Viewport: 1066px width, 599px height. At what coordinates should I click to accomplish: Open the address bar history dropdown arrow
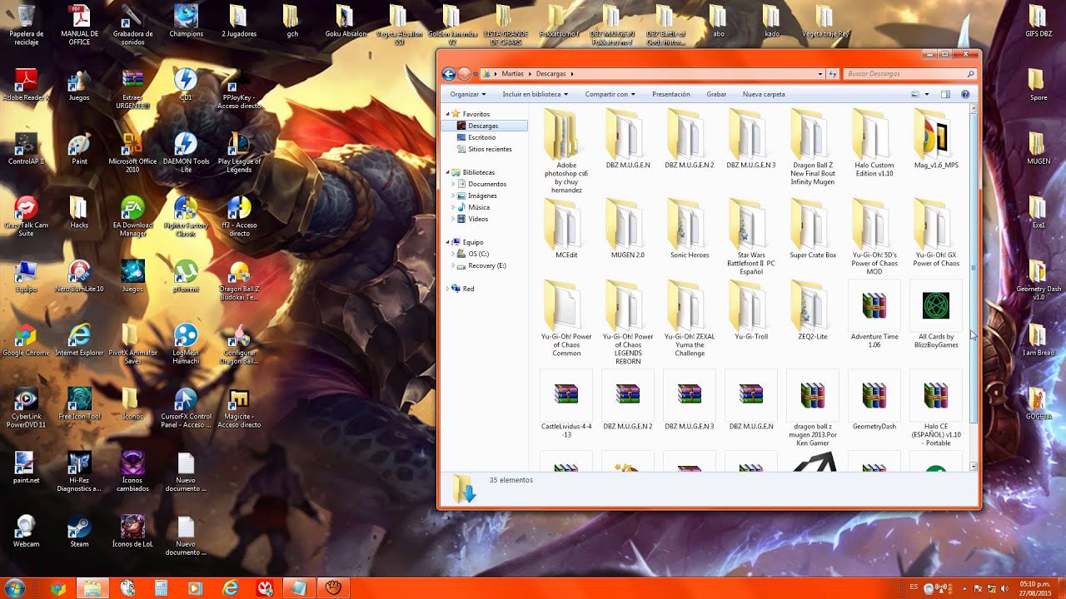click(x=820, y=73)
